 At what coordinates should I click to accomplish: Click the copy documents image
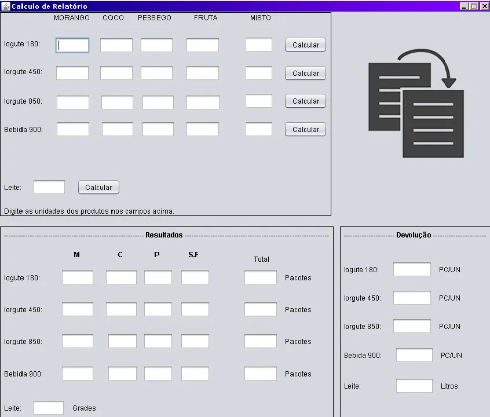pyautogui.click(x=416, y=104)
